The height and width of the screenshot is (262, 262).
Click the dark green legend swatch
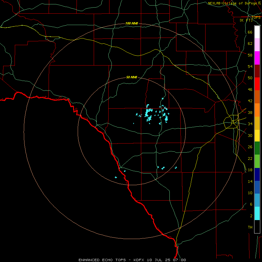[x=257, y=148]
